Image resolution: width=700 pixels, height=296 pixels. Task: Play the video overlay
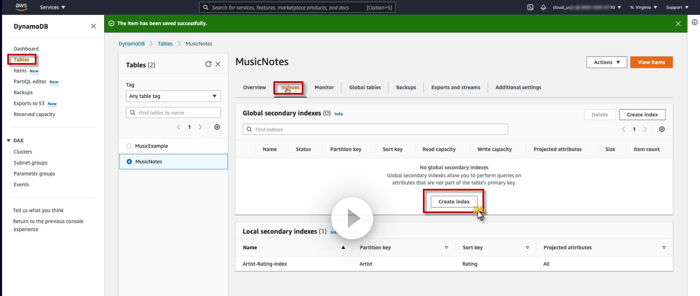pos(352,218)
